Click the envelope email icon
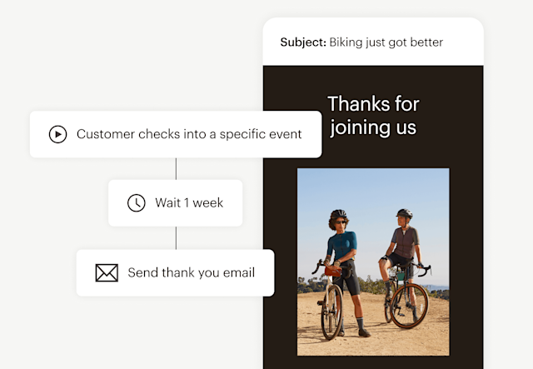This screenshot has width=533, height=369. (x=107, y=272)
